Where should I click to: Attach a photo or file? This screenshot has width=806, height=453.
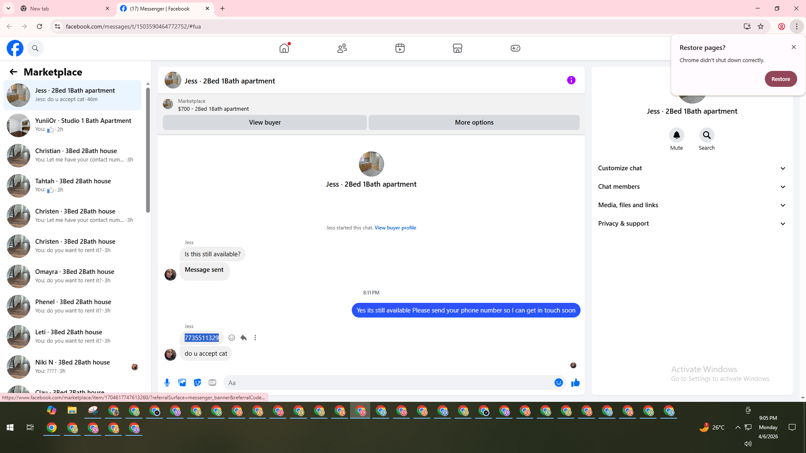coord(182,383)
